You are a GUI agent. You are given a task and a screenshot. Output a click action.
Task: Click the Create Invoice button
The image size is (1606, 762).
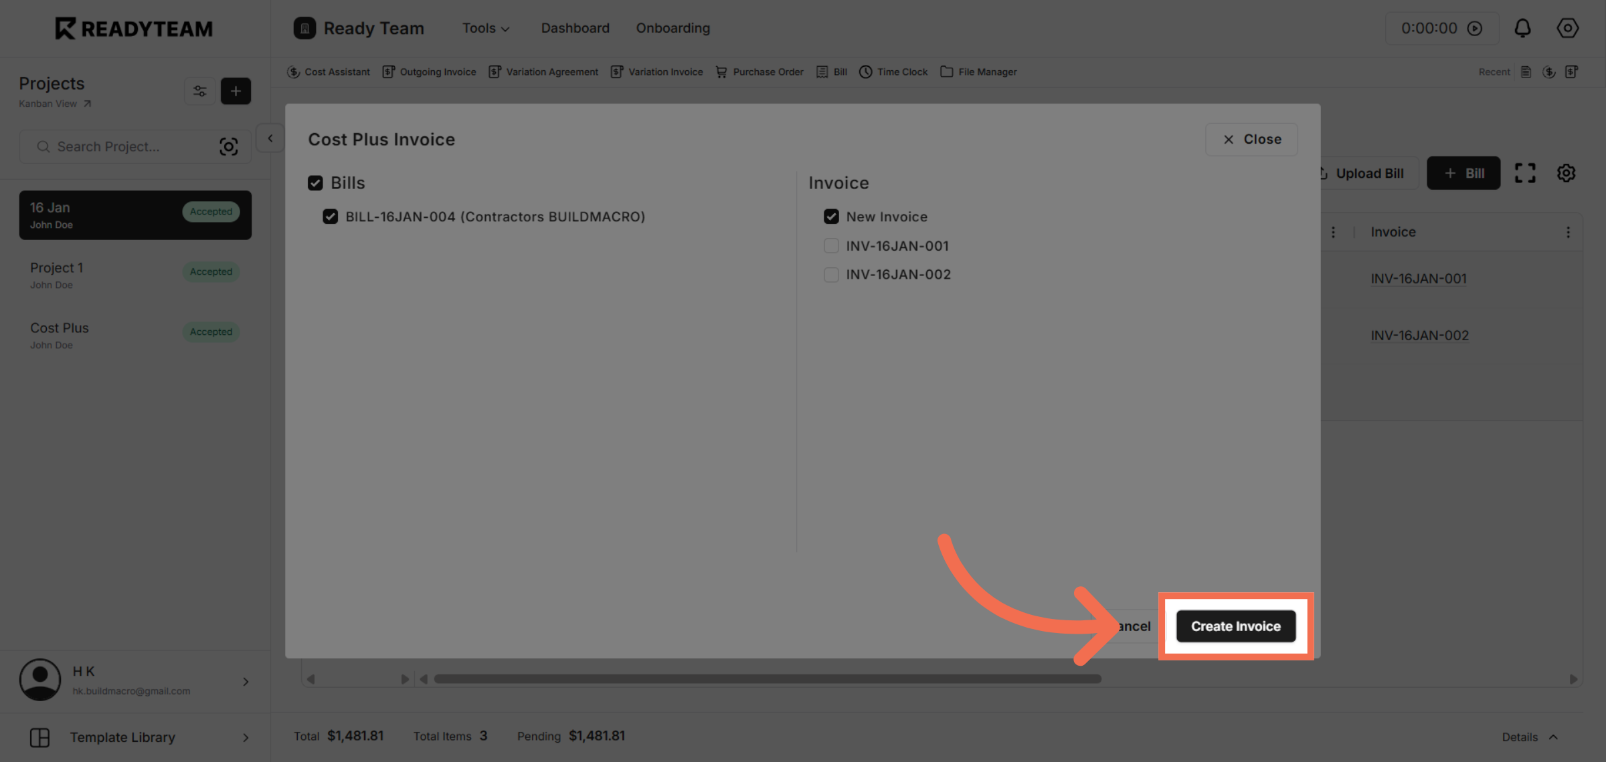[x=1235, y=626]
